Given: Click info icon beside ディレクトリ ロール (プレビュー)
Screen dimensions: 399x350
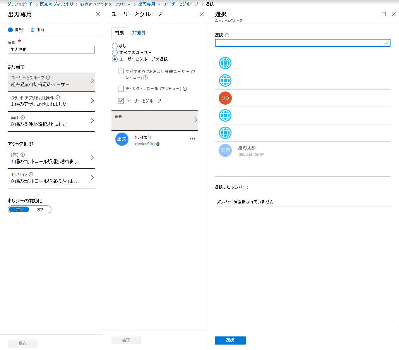Looking at the screenshot, I should pos(185,89).
